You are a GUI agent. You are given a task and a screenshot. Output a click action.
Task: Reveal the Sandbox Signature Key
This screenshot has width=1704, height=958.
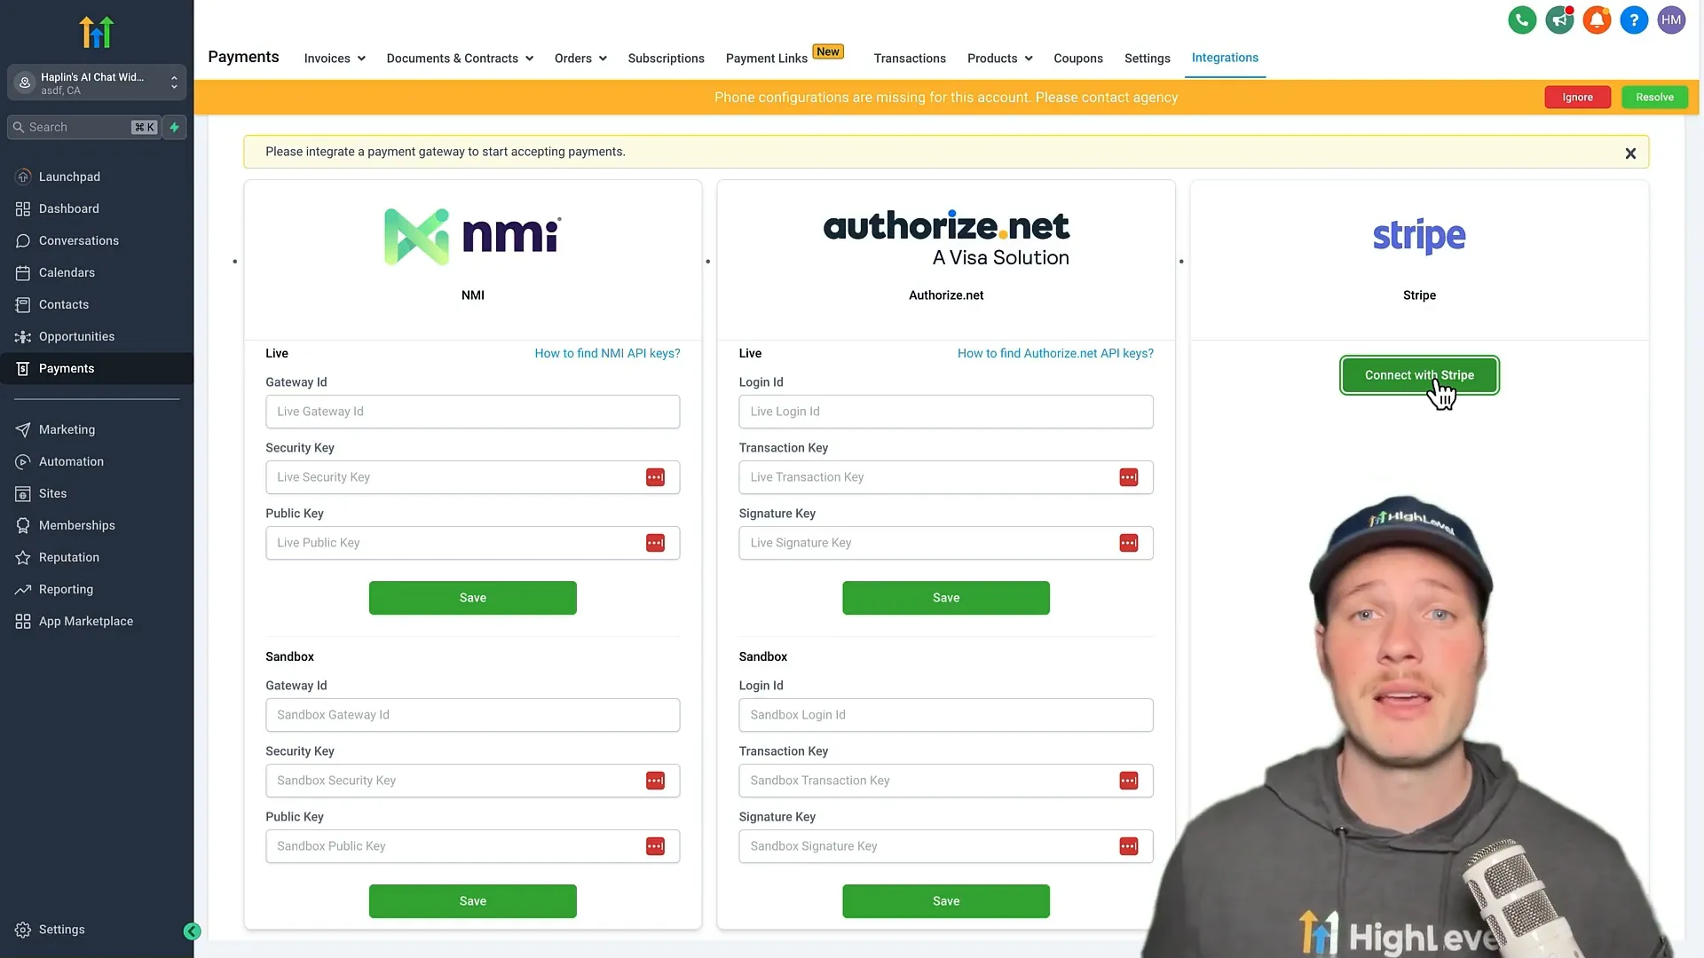pyautogui.click(x=1128, y=846)
